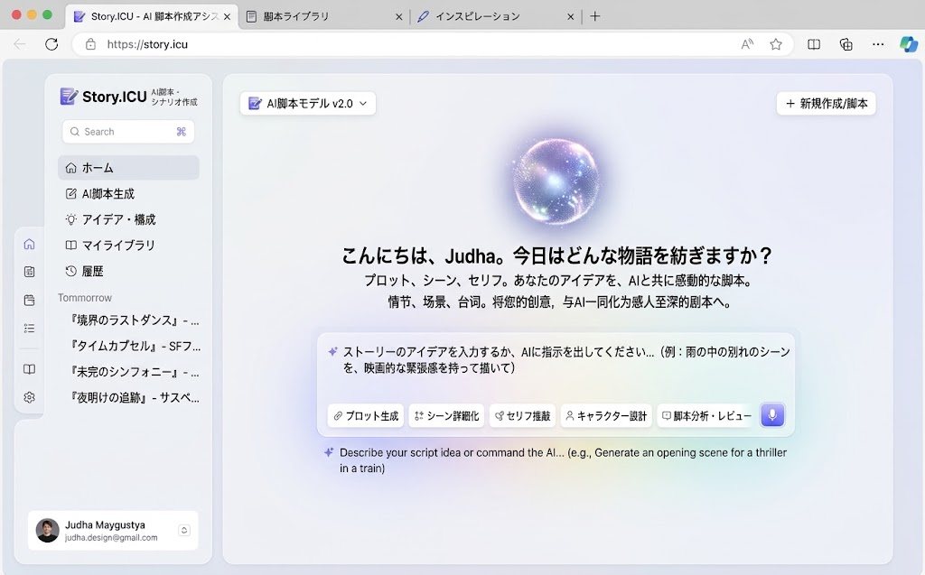Click the プロット生成 chip

click(x=366, y=415)
